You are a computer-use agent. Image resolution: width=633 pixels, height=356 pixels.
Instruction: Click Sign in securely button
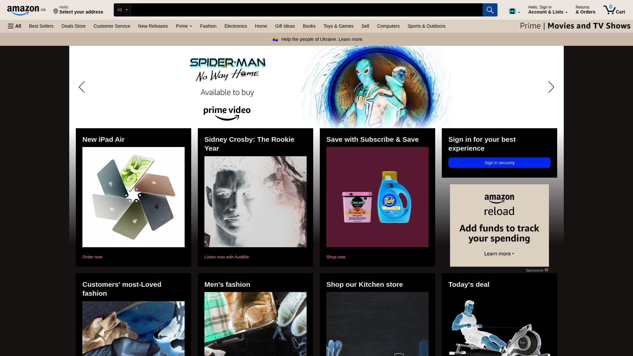pyautogui.click(x=499, y=163)
